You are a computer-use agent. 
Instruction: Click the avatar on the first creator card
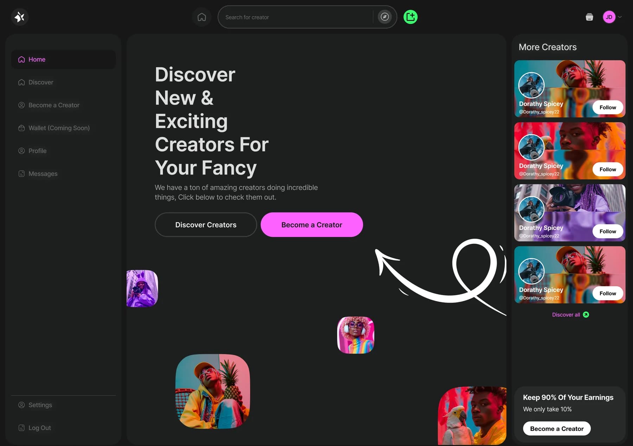click(x=531, y=85)
